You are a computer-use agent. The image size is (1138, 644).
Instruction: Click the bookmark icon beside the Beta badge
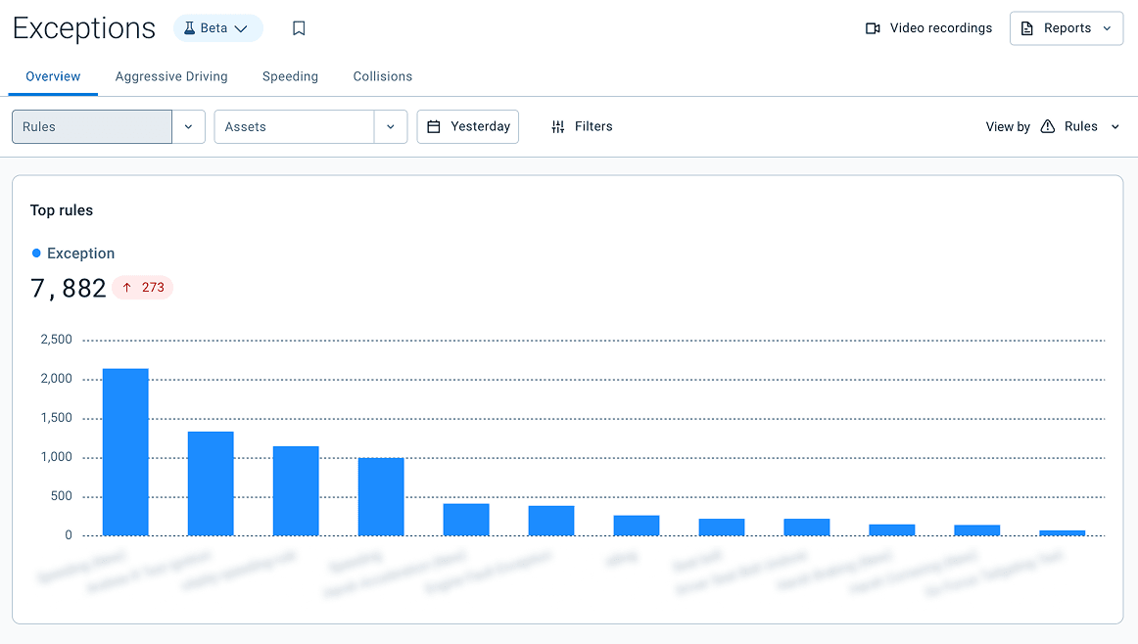(x=298, y=28)
